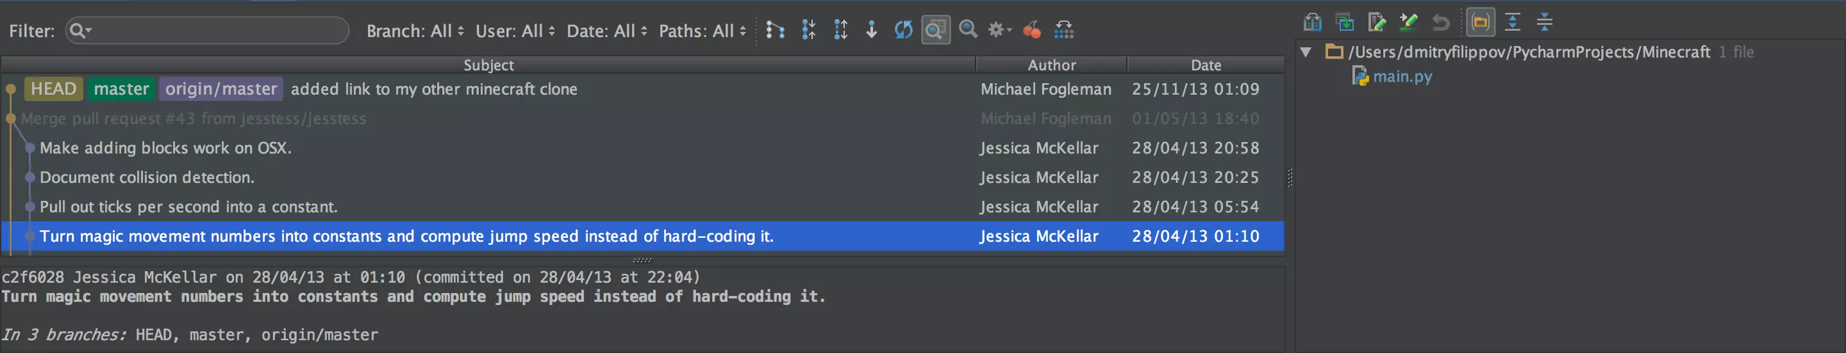Select commit 'Document collision detection.'

coord(147,177)
